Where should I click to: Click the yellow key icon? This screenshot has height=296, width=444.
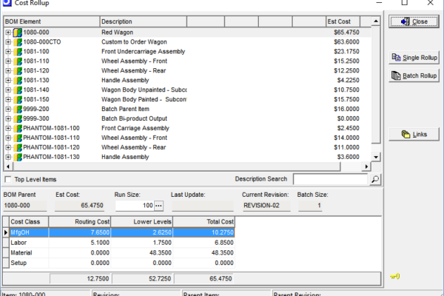(x=394, y=276)
